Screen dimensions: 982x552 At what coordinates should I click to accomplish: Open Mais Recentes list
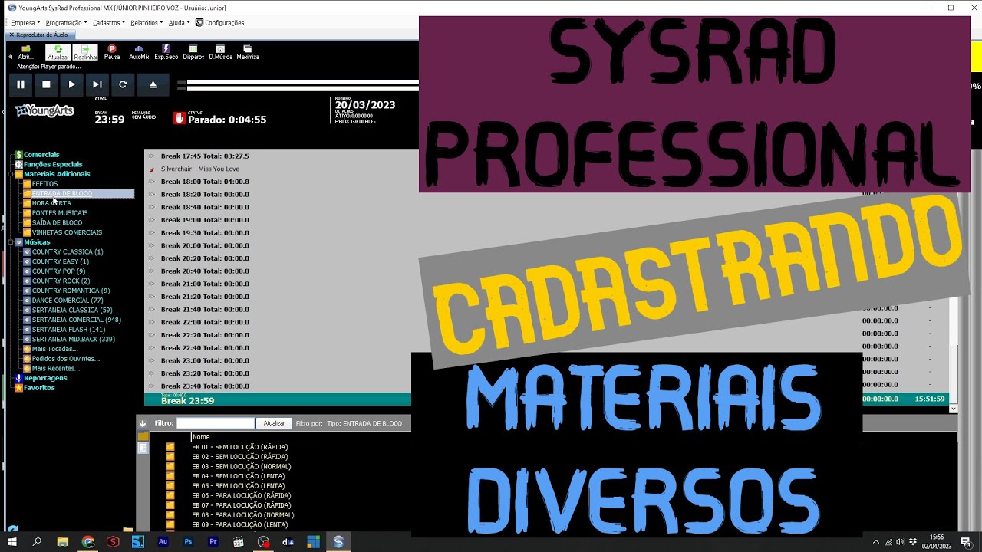tap(56, 369)
